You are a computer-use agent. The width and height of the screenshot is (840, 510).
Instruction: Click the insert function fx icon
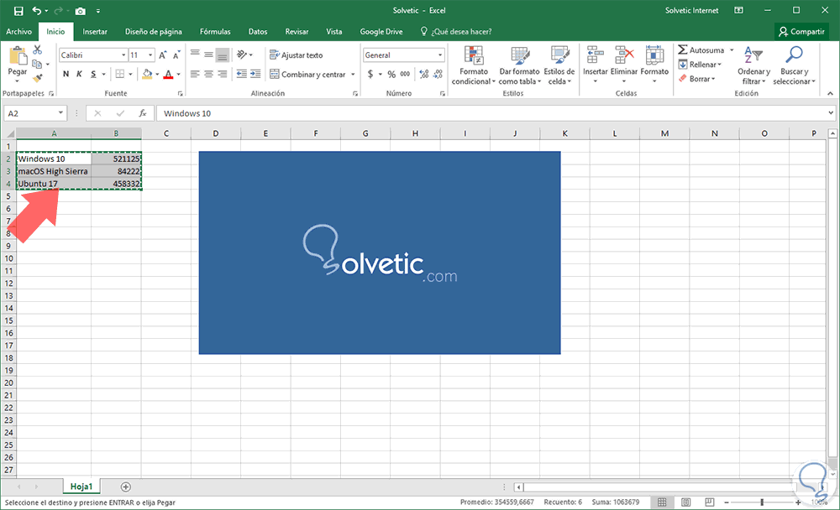(x=143, y=113)
